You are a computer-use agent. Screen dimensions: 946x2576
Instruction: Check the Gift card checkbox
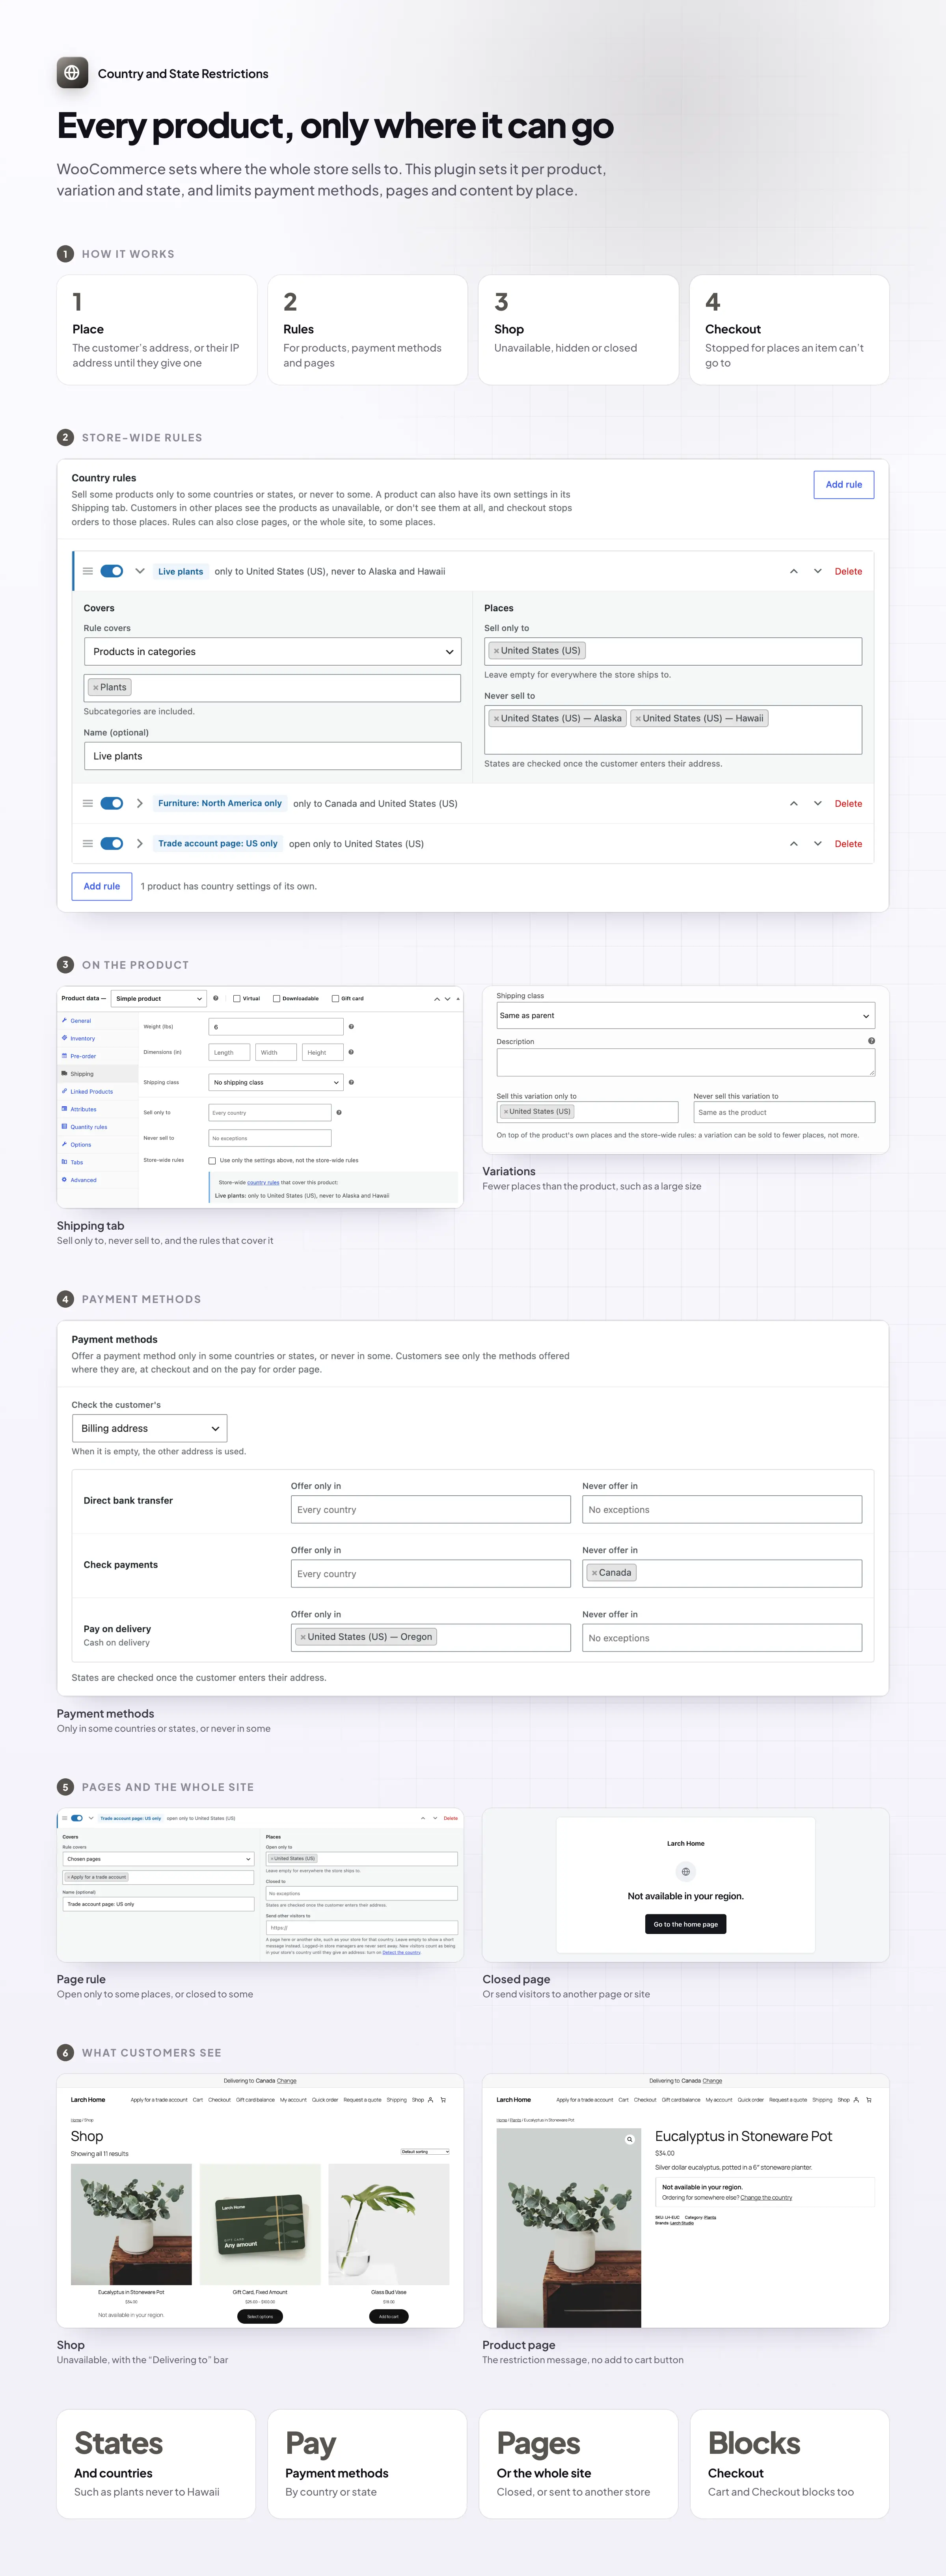tap(335, 998)
